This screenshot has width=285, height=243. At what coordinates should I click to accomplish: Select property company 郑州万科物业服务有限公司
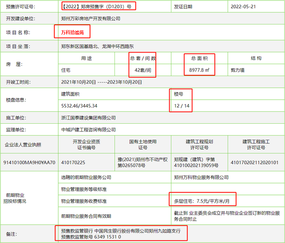tap(198, 177)
